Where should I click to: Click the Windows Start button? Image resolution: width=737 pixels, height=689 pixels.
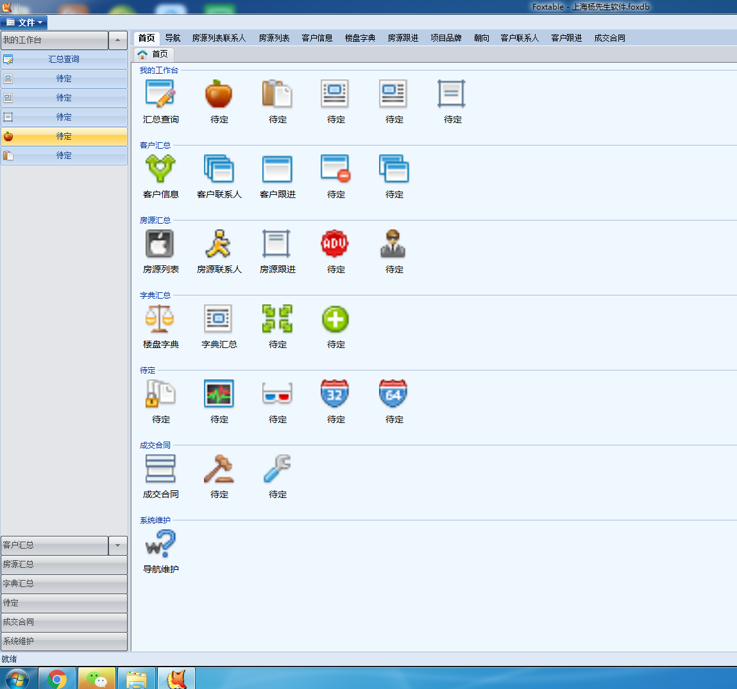point(17,678)
